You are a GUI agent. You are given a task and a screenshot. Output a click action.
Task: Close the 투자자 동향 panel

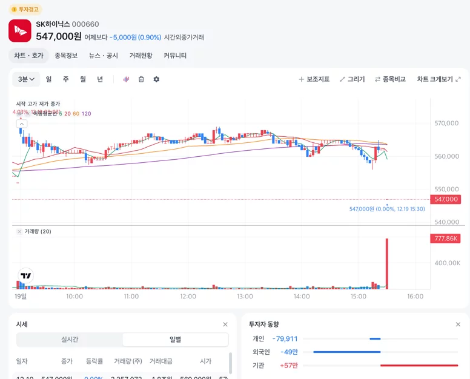click(458, 325)
